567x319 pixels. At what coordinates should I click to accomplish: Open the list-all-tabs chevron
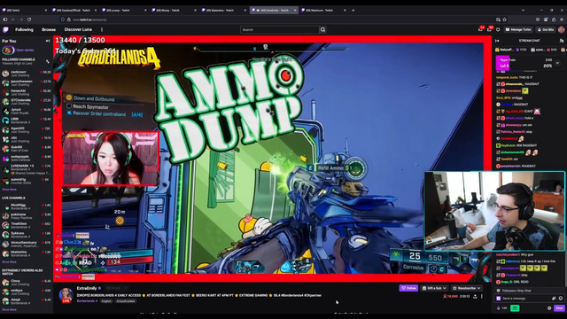click(523, 10)
